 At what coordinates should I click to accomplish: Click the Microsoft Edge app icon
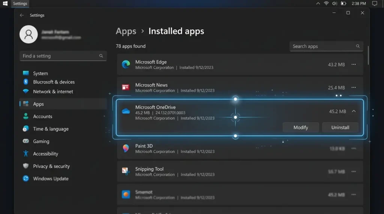[126, 64]
